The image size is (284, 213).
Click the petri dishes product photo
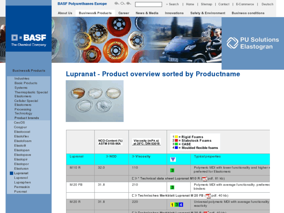95,101
